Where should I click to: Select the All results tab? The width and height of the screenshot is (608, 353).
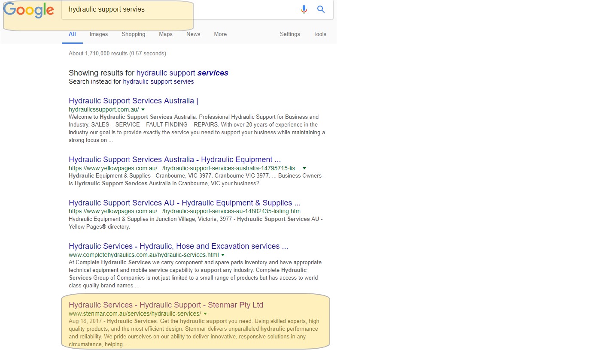(x=72, y=34)
